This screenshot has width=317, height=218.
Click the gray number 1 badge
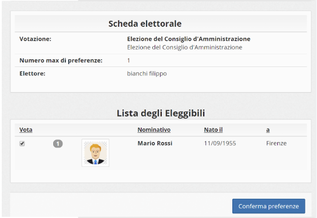coord(58,144)
